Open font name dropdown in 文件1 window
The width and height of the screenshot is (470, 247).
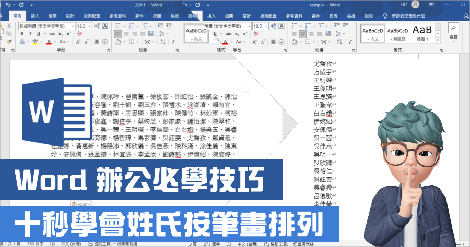(x=73, y=26)
